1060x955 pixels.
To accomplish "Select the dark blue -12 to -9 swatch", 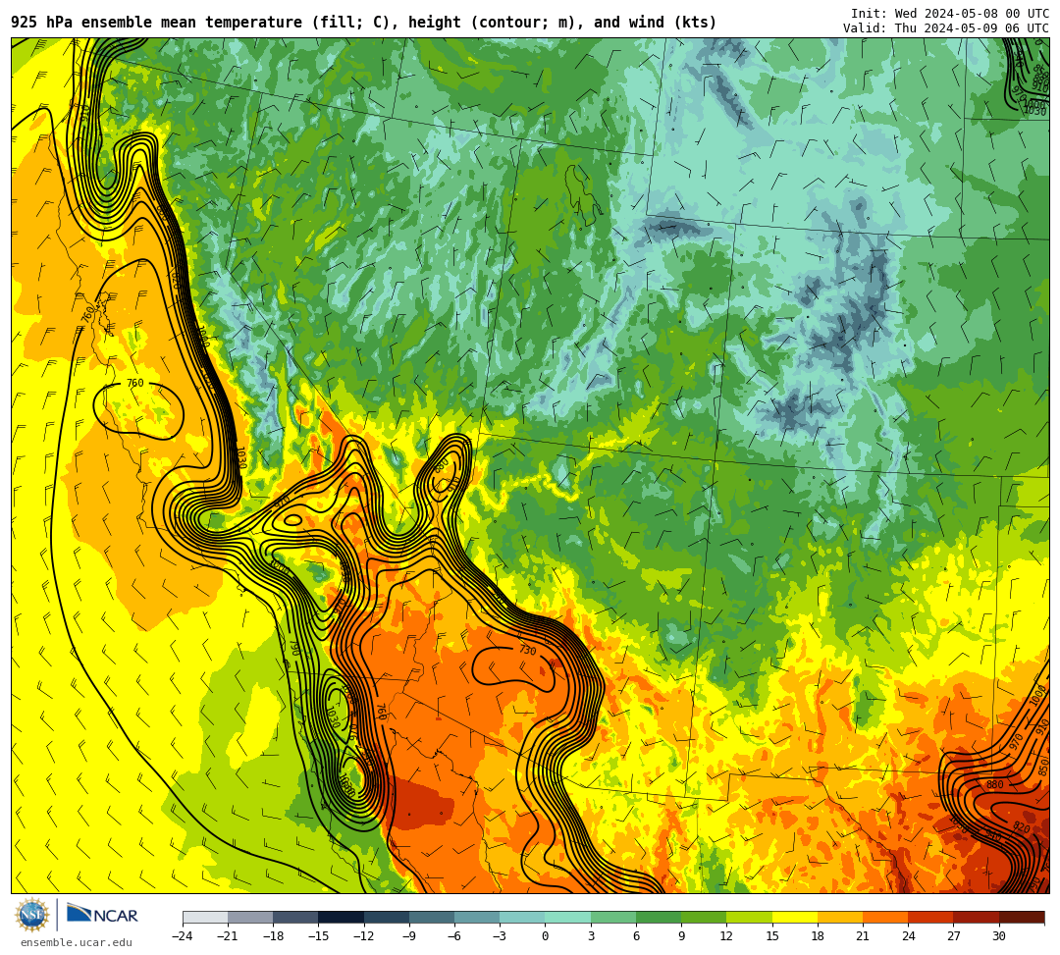I will click(x=387, y=917).
